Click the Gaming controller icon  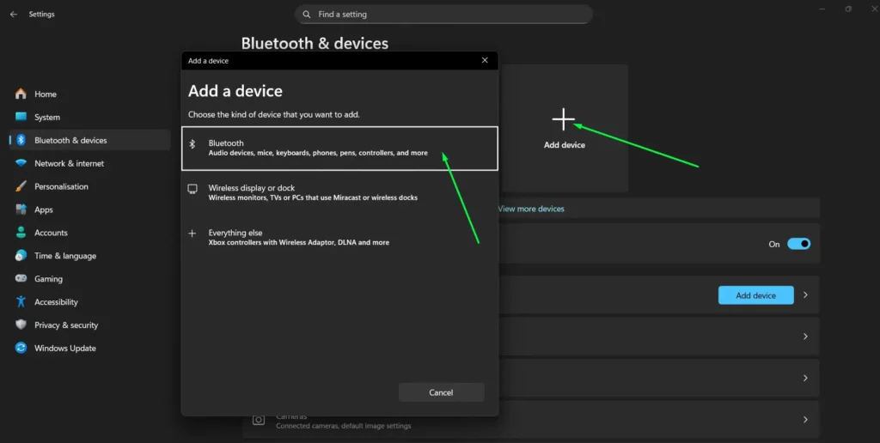click(21, 278)
